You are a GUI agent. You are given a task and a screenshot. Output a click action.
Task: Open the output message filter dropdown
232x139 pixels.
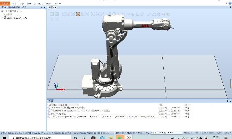tap(77, 105)
